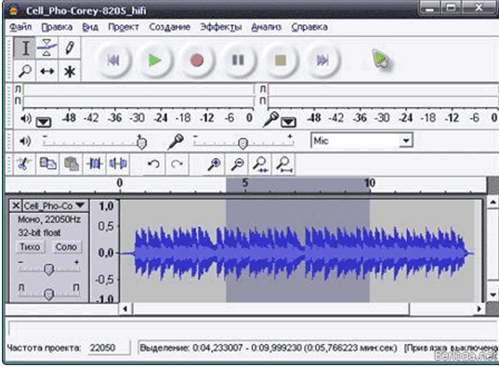Click the input volume slider handle
This screenshot has height=367, width=499.
coord(243,143)
